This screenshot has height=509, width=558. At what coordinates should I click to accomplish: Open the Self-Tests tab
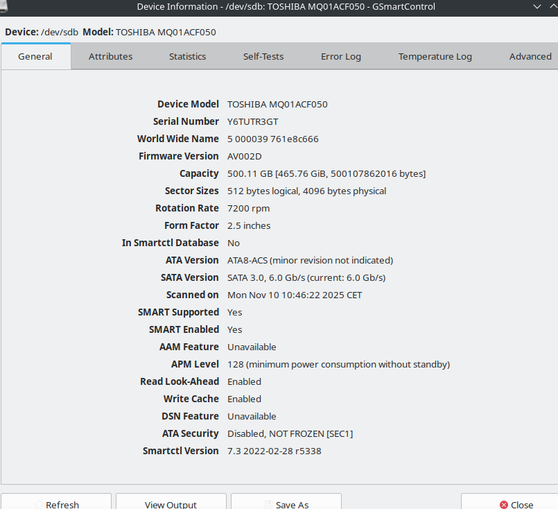click(263, 57)
